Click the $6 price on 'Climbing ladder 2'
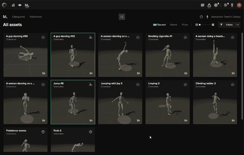Viewport: 244px width, 155px height. (x=233, y=120)
